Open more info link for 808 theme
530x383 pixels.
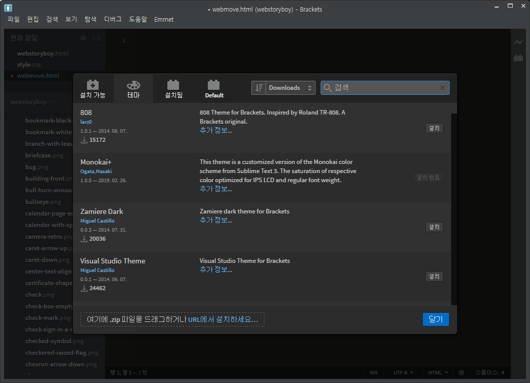[x=215, y=131]
